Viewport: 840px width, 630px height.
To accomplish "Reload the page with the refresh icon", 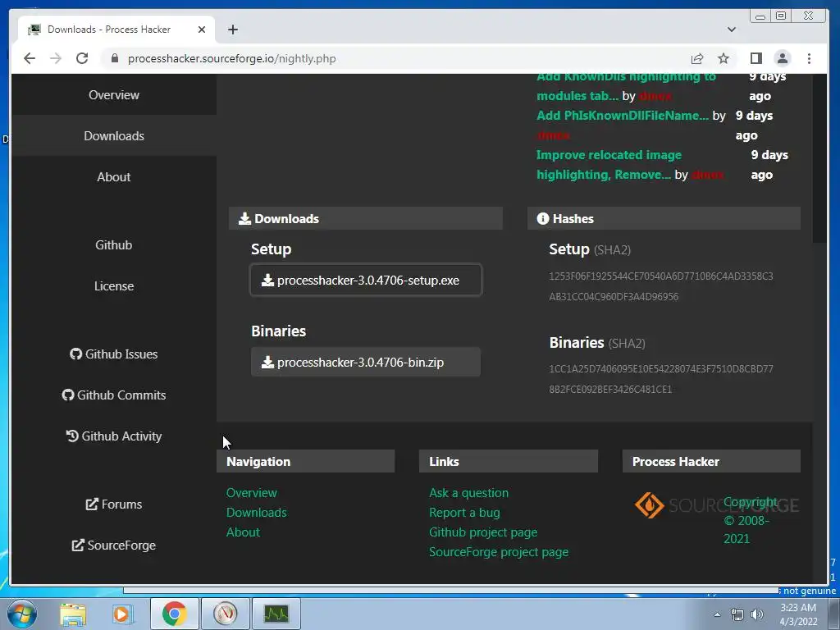I will point(82,58).
